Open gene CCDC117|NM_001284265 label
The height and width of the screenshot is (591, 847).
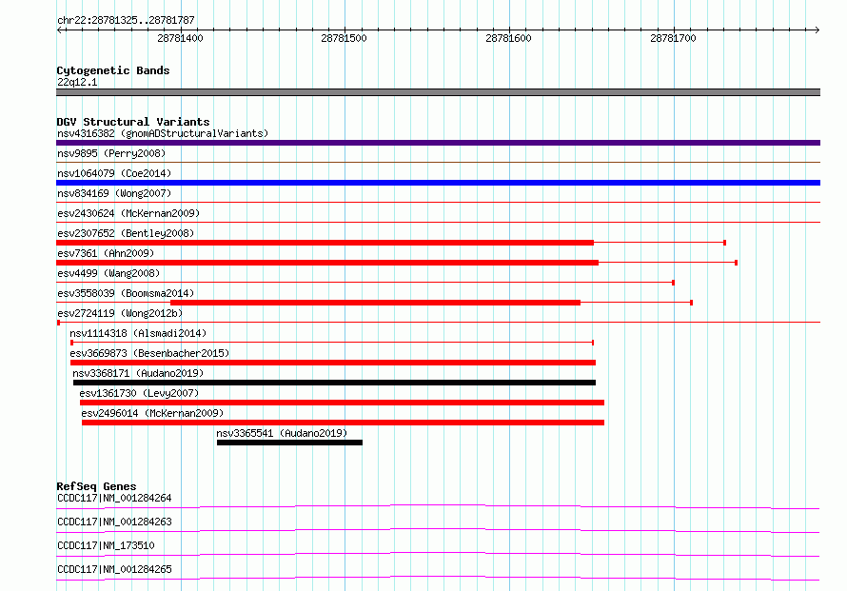[114, 569]
